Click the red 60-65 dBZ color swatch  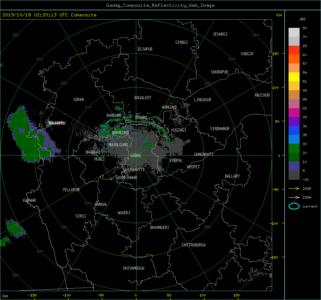(294, 50)
